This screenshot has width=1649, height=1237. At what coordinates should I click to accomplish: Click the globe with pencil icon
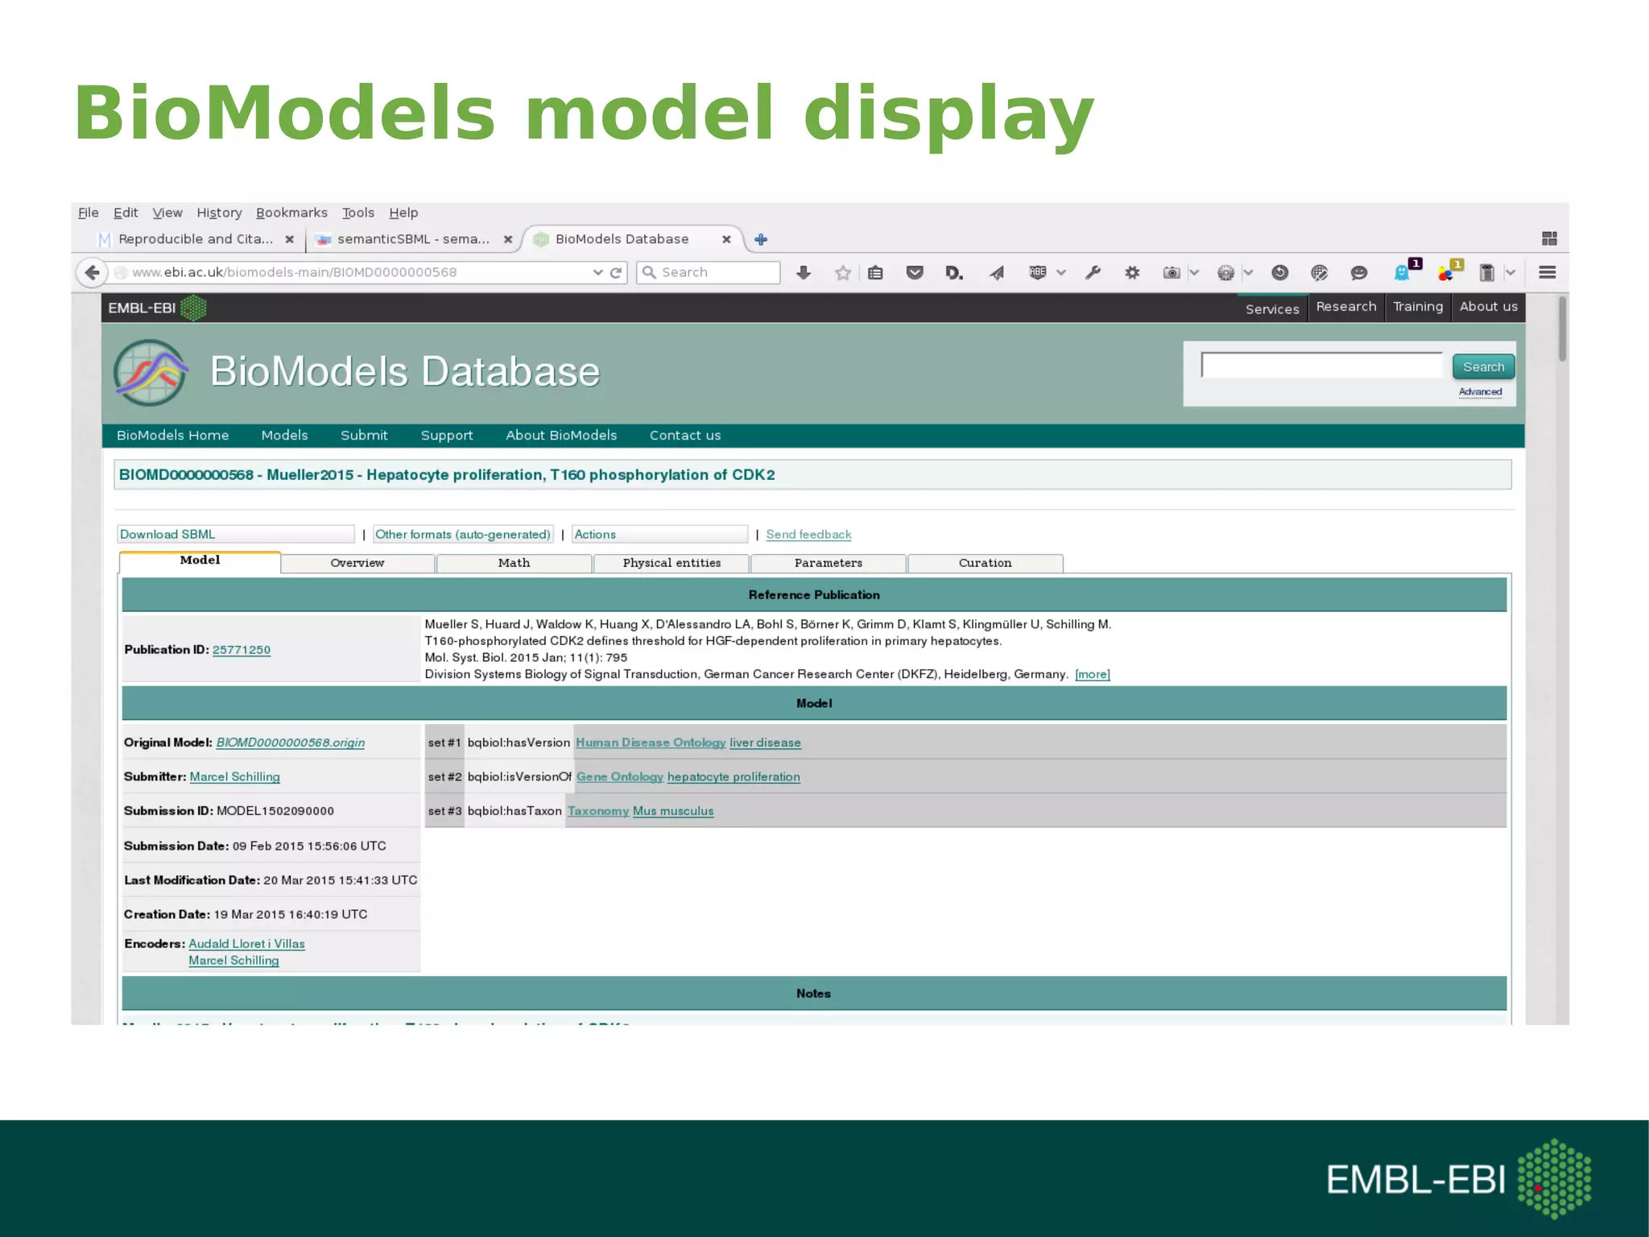1319,273
